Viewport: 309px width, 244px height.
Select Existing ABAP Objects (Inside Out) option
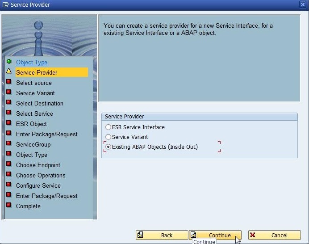[x=109, y=147]
